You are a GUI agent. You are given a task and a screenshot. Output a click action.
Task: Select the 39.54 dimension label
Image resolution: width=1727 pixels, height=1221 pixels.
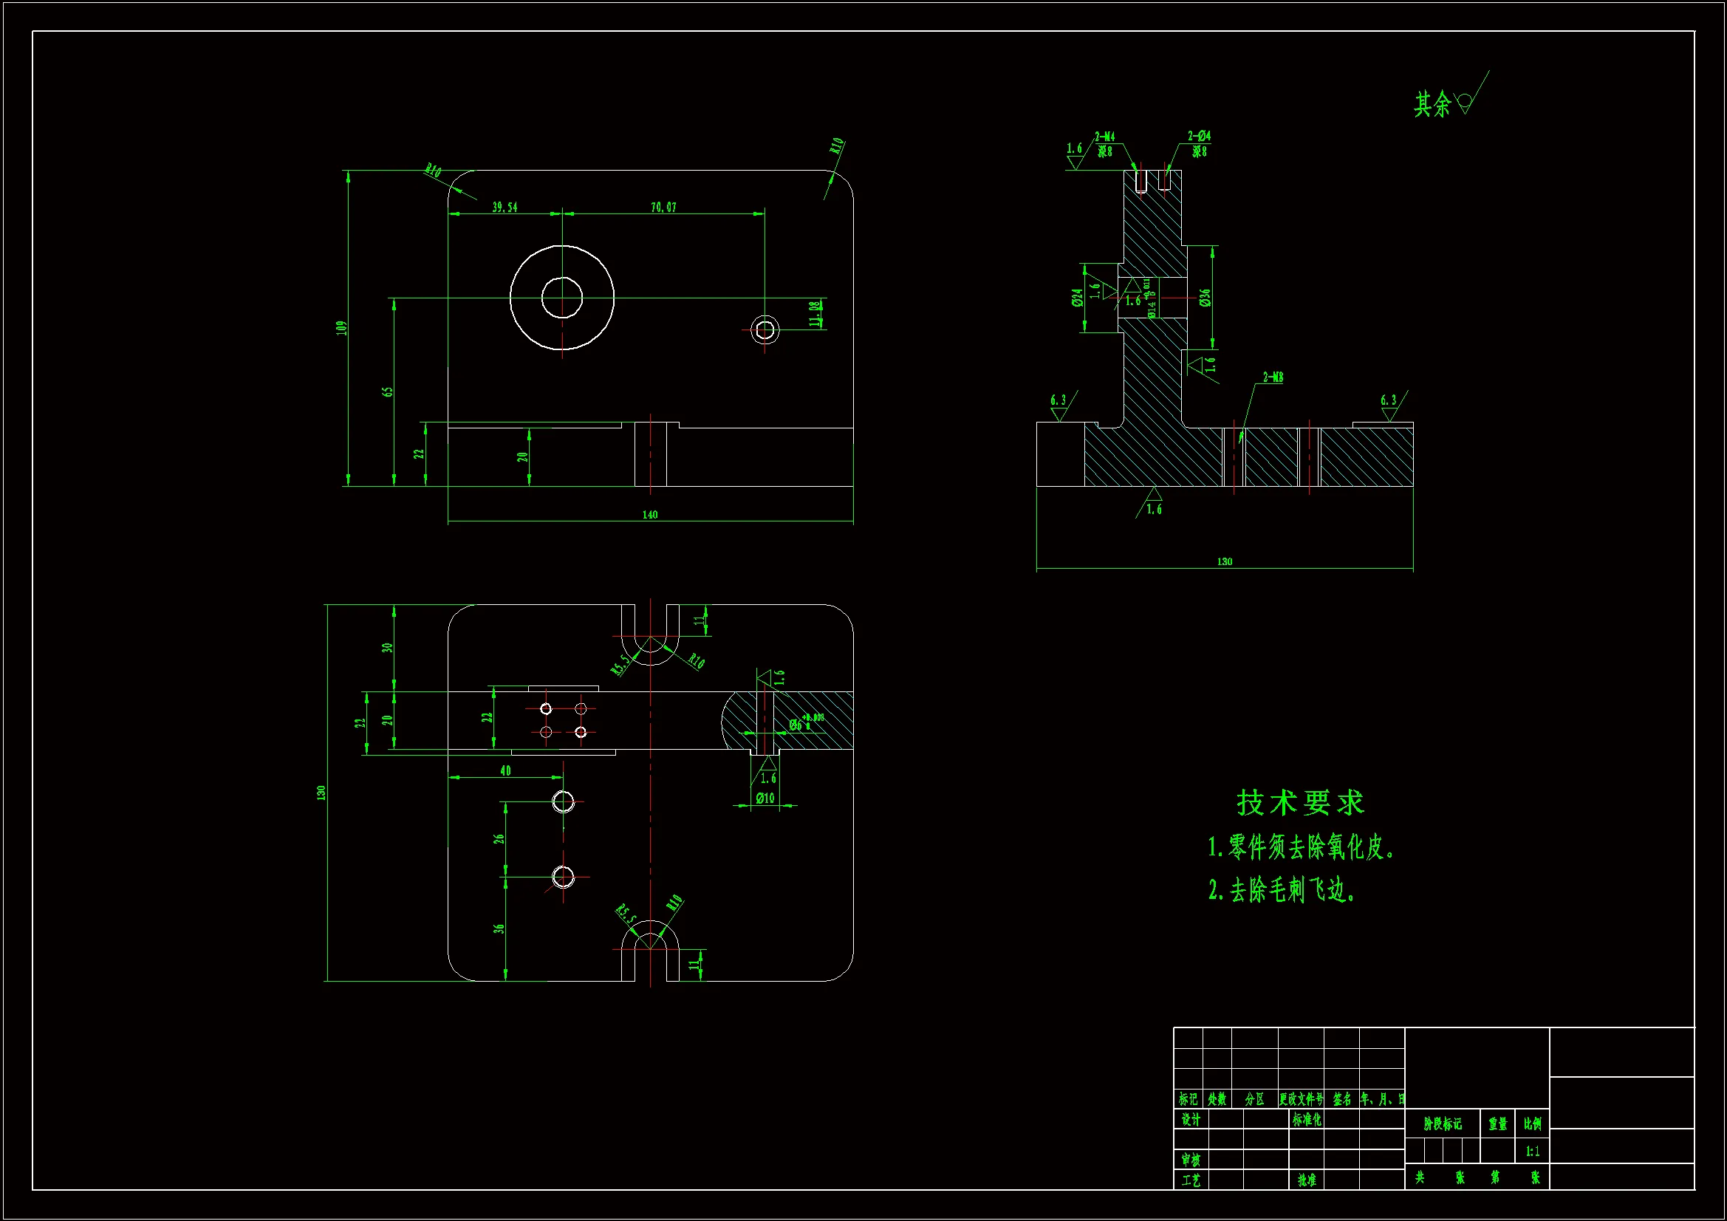505,207
